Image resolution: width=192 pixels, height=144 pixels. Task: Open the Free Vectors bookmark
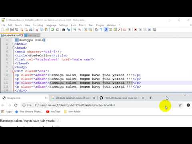tap(29, 112)
